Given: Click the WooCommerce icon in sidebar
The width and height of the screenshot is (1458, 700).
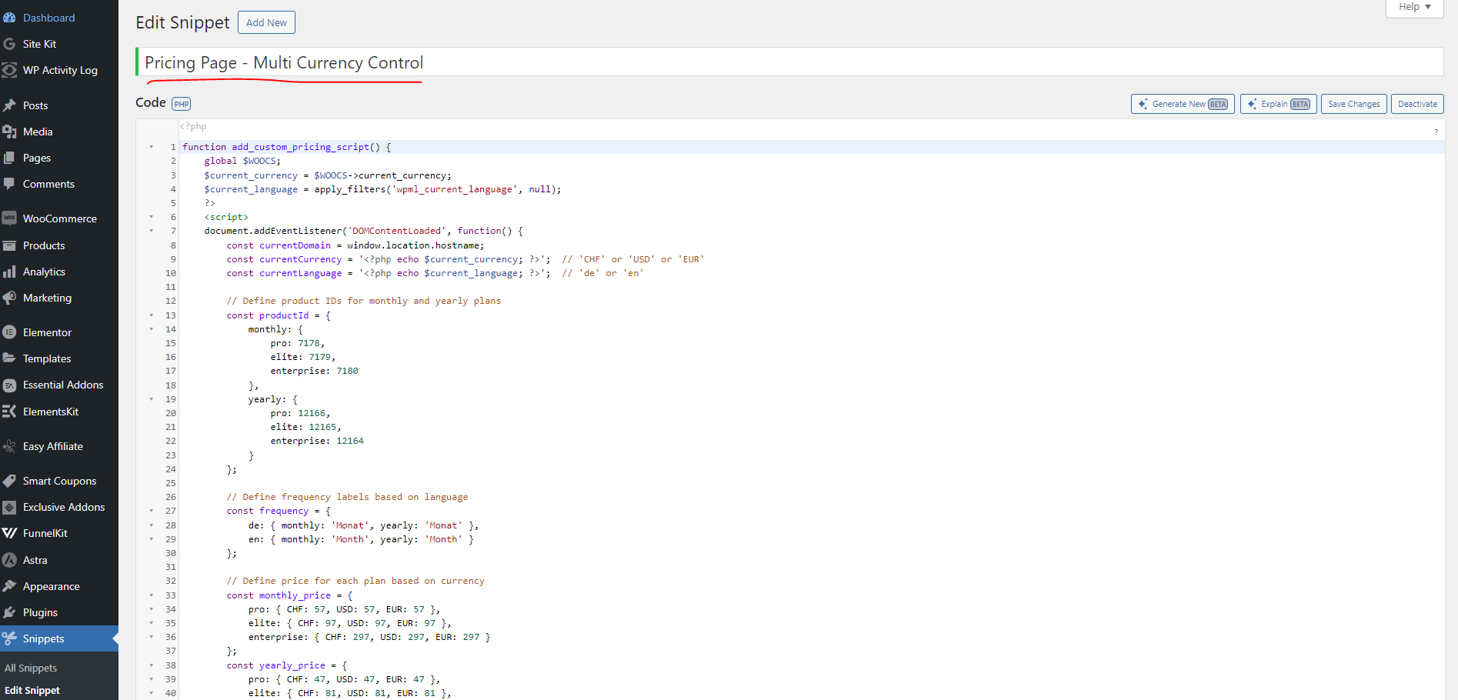Looking at the screenshot, I should point(9,218).
